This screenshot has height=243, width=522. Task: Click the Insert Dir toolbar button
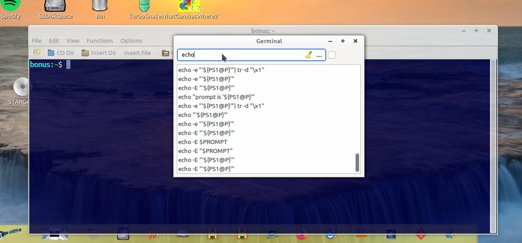(x=99, y=53)
